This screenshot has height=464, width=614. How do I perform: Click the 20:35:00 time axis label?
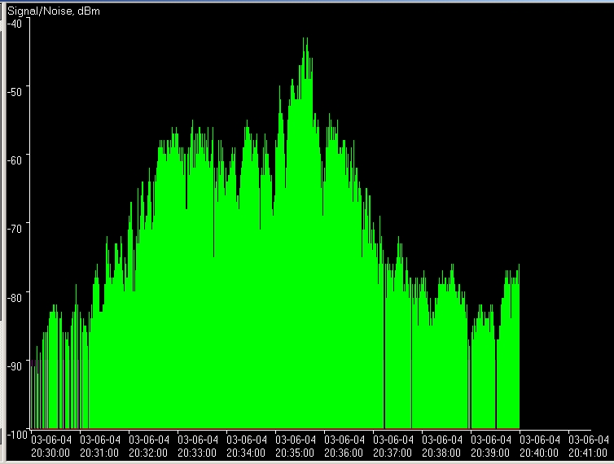click(x=296, y=447)
